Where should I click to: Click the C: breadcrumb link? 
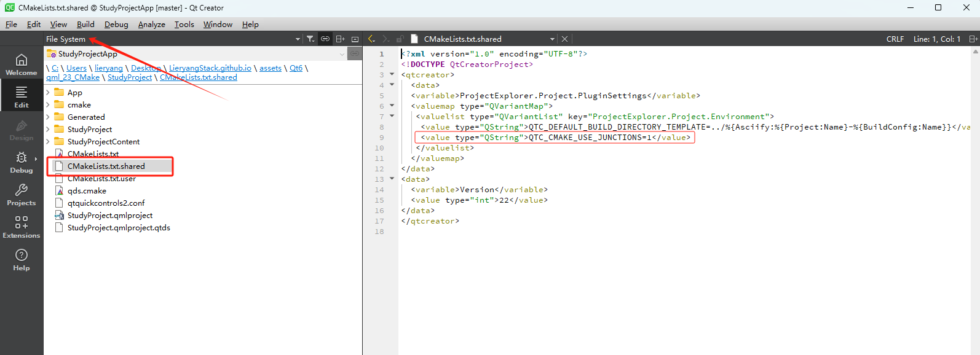click(55, 68)
